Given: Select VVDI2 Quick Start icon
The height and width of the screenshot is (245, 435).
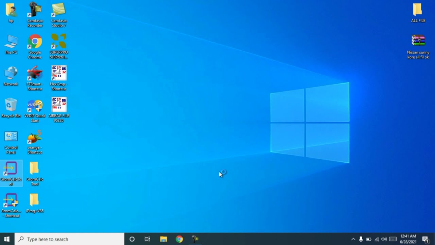Looking at the screenshot, I should click(35, 110).
